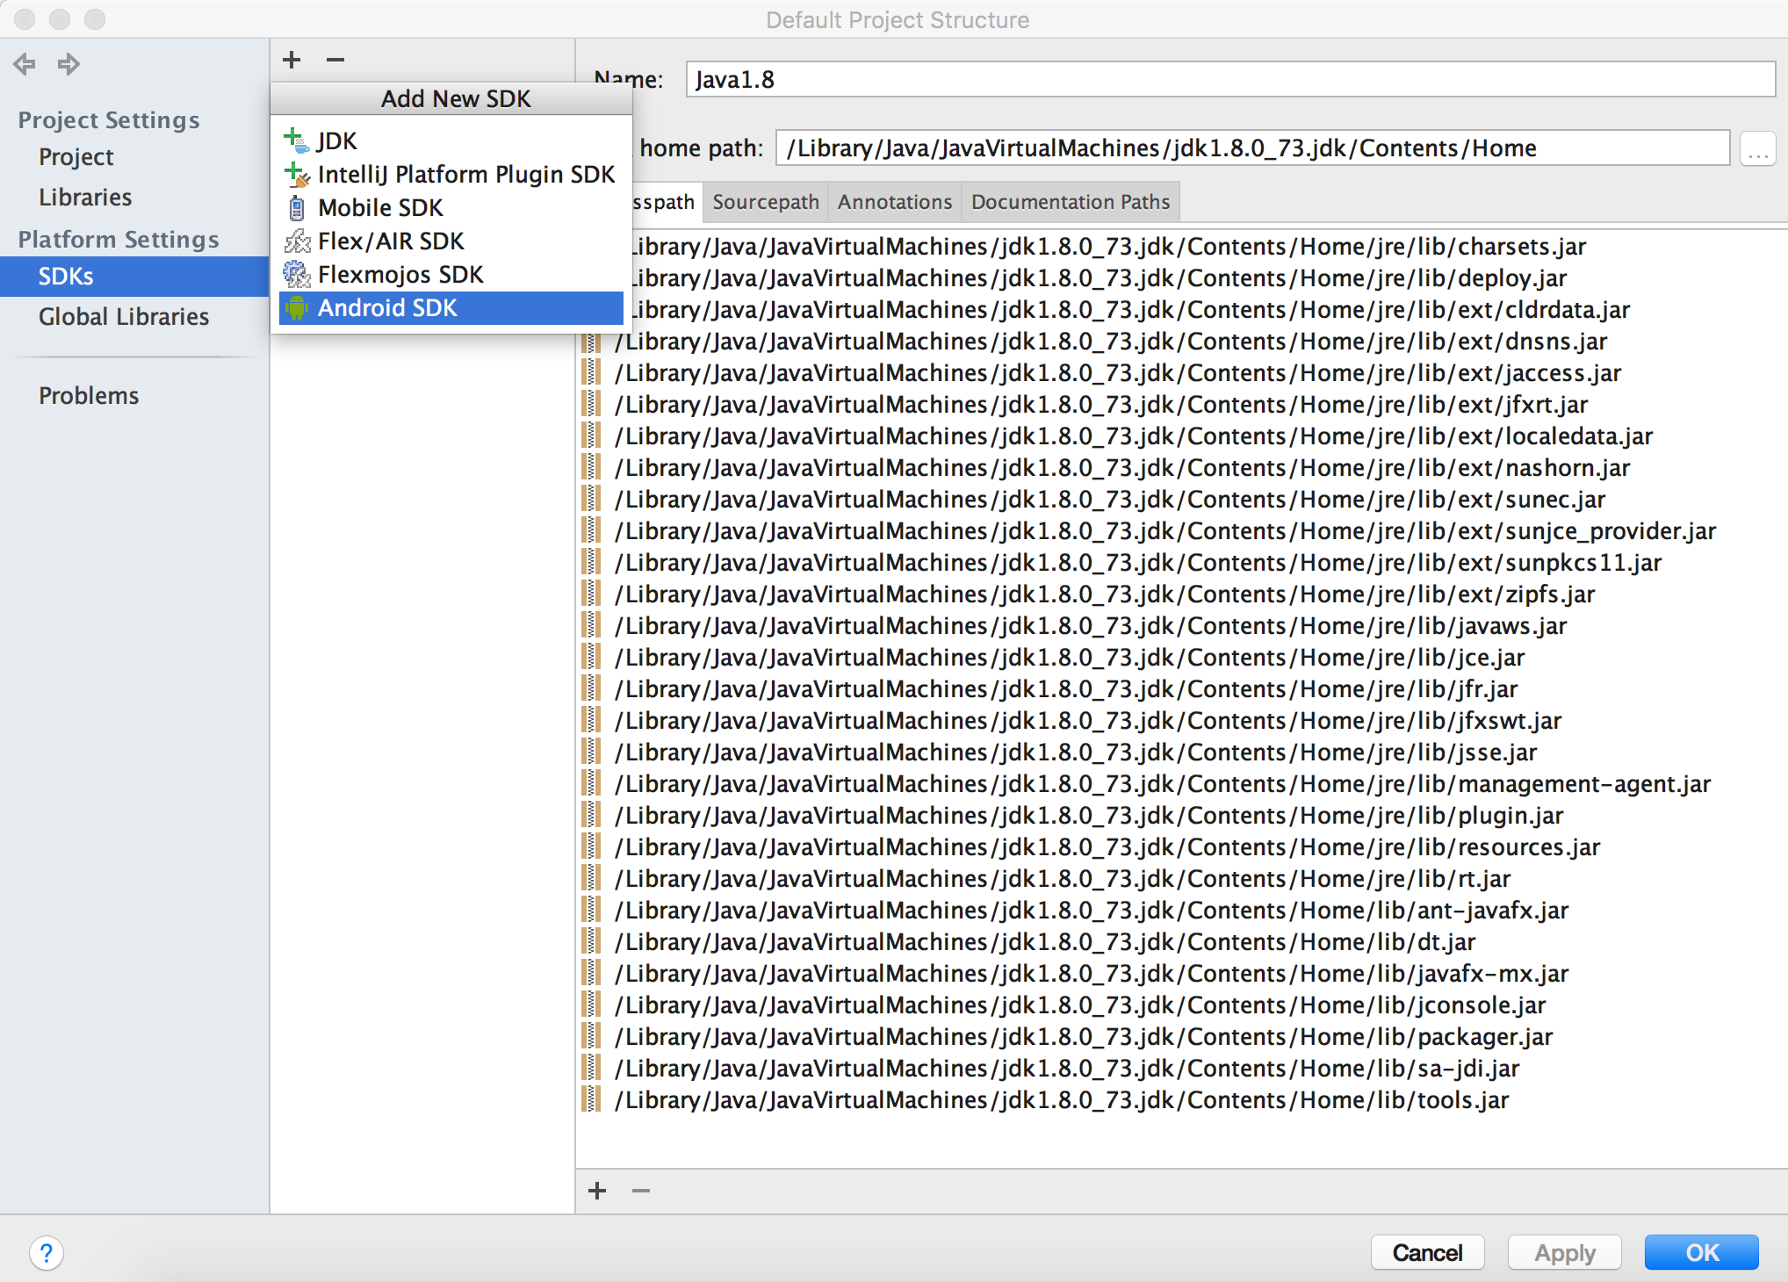Remove classpath entry with bottom minus icon

click(x=641, y=1191)
